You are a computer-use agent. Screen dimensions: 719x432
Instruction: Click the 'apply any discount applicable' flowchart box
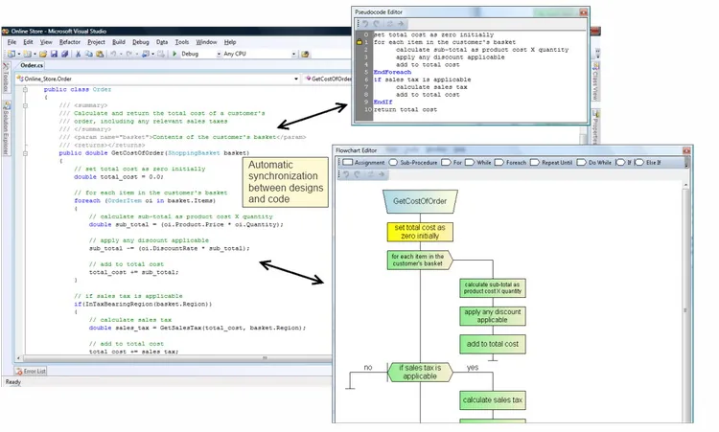point(493,316)
